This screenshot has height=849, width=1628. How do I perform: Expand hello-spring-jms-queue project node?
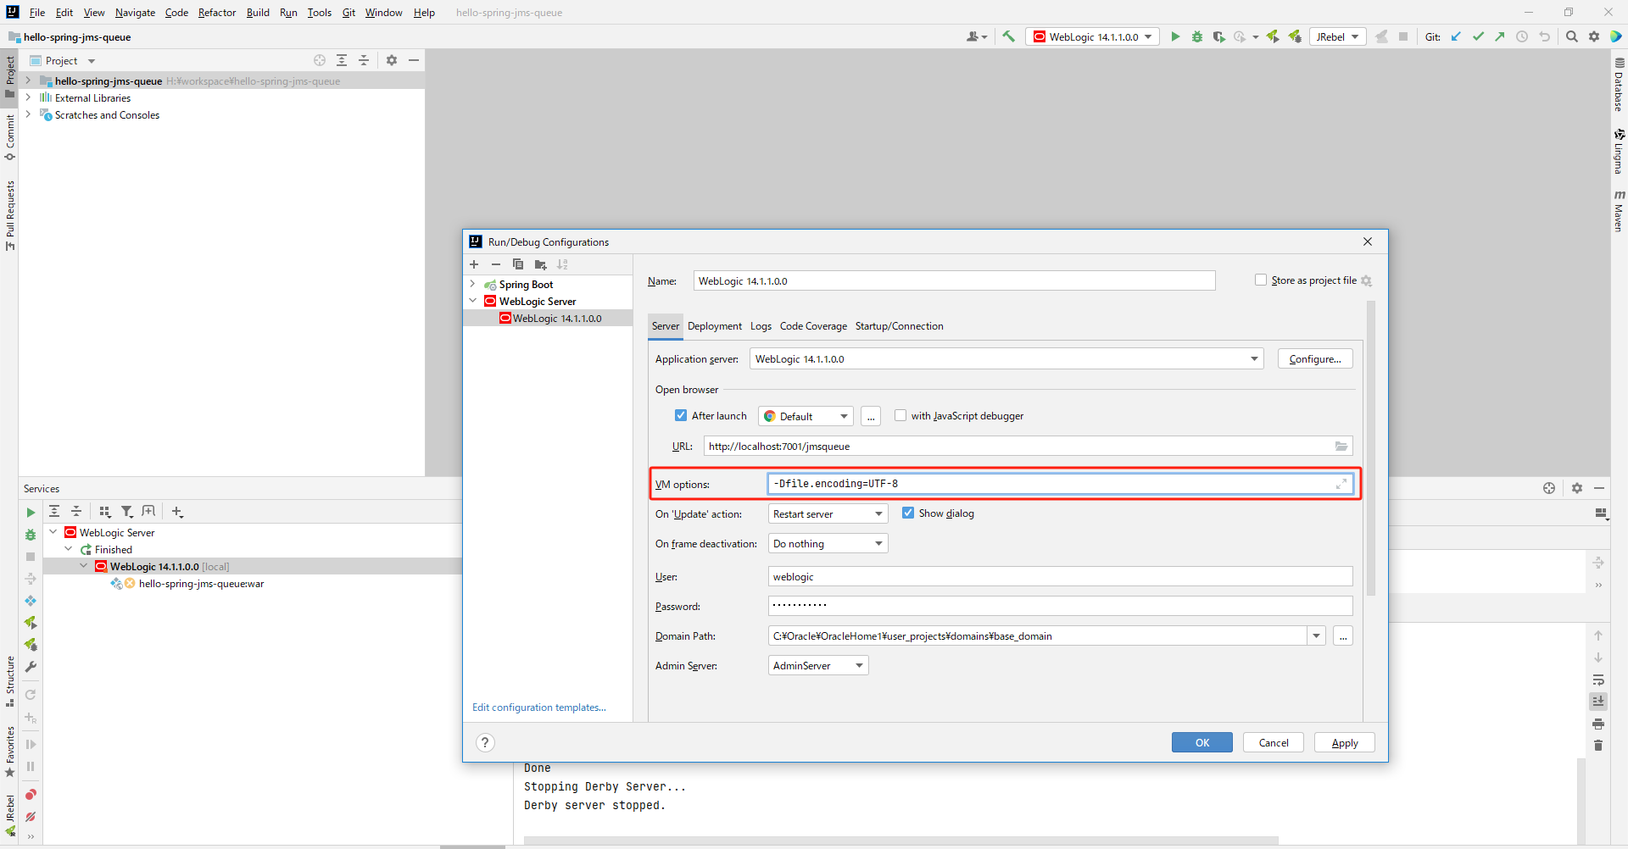[28, 81]
